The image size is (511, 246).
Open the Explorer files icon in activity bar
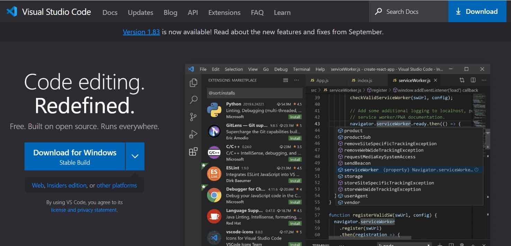pyautogui.click(x=194, y=83)
